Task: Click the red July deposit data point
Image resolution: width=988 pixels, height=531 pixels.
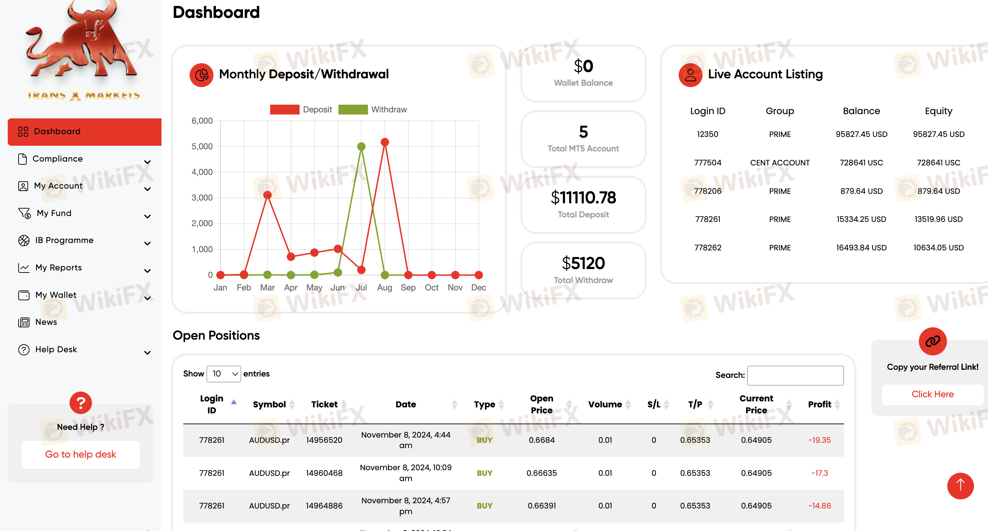Action: click(361, 270)
